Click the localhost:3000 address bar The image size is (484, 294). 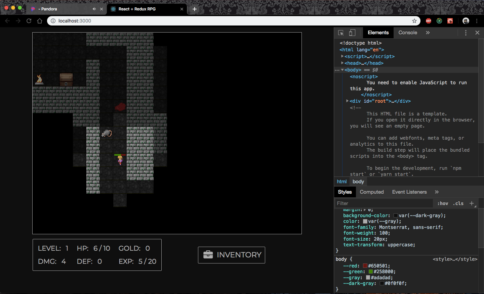[234, 21]
